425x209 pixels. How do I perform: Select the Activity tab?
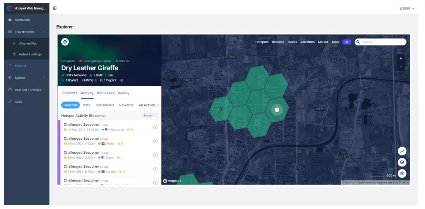(87, 93)
